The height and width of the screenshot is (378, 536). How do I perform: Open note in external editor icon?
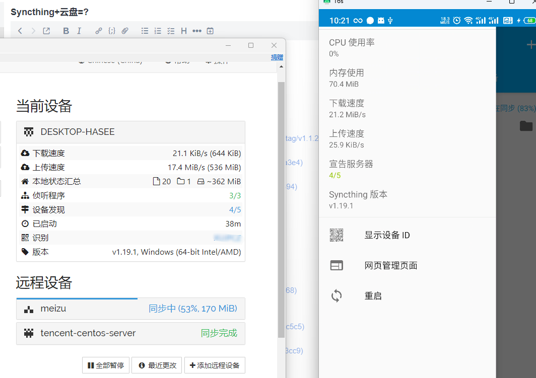[x=46, y=31]
